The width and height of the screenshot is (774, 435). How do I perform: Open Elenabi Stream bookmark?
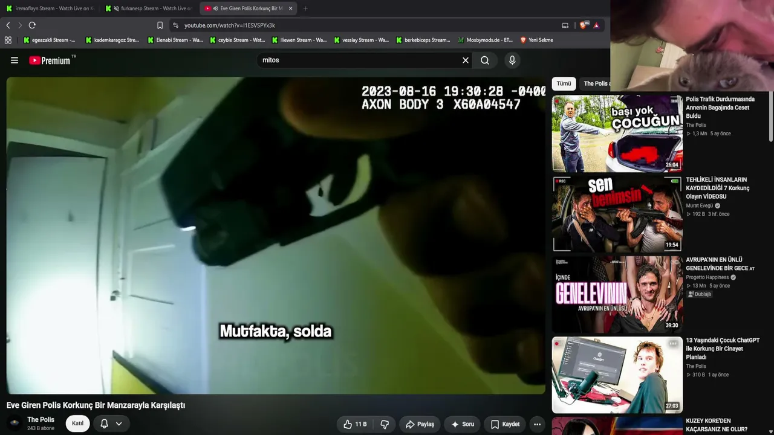point(175,40)
